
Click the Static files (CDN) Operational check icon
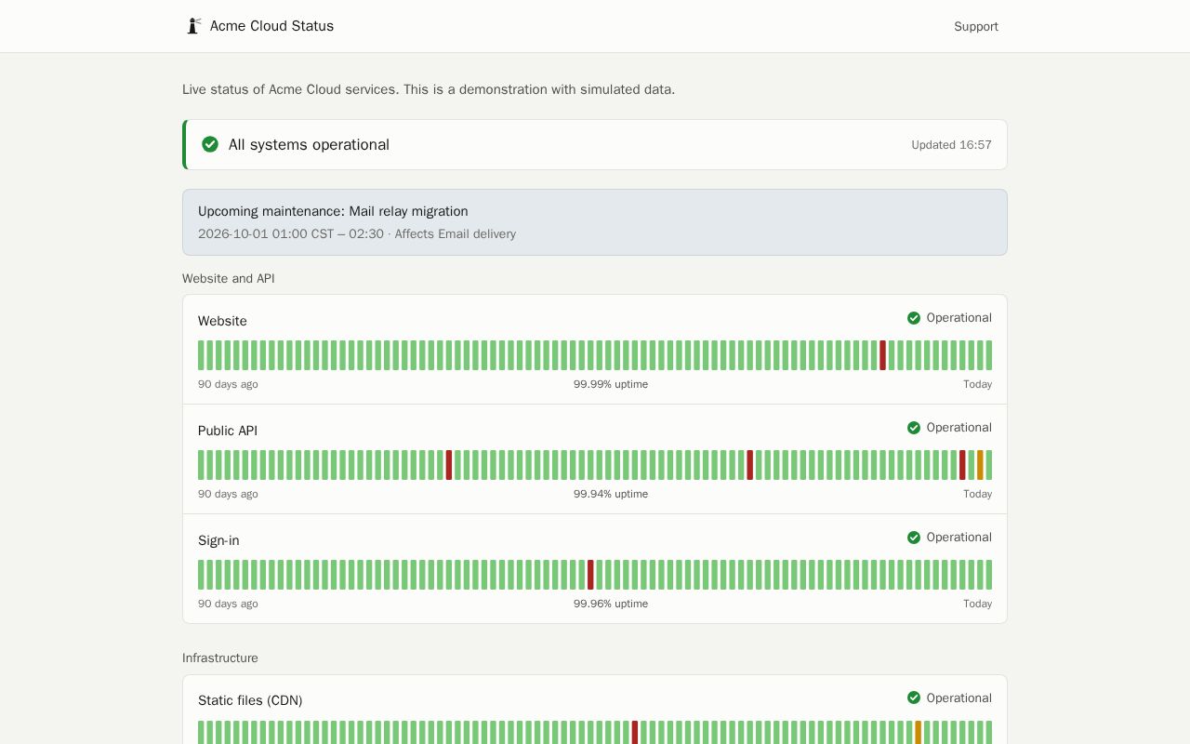tap(914, 697)
